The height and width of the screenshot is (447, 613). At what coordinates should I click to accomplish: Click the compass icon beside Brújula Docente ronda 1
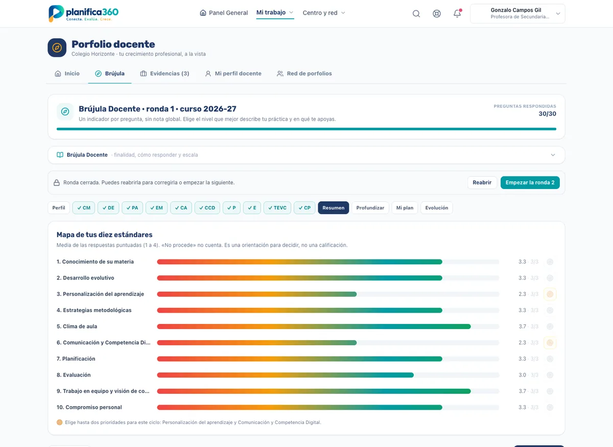tap(65, 111)
